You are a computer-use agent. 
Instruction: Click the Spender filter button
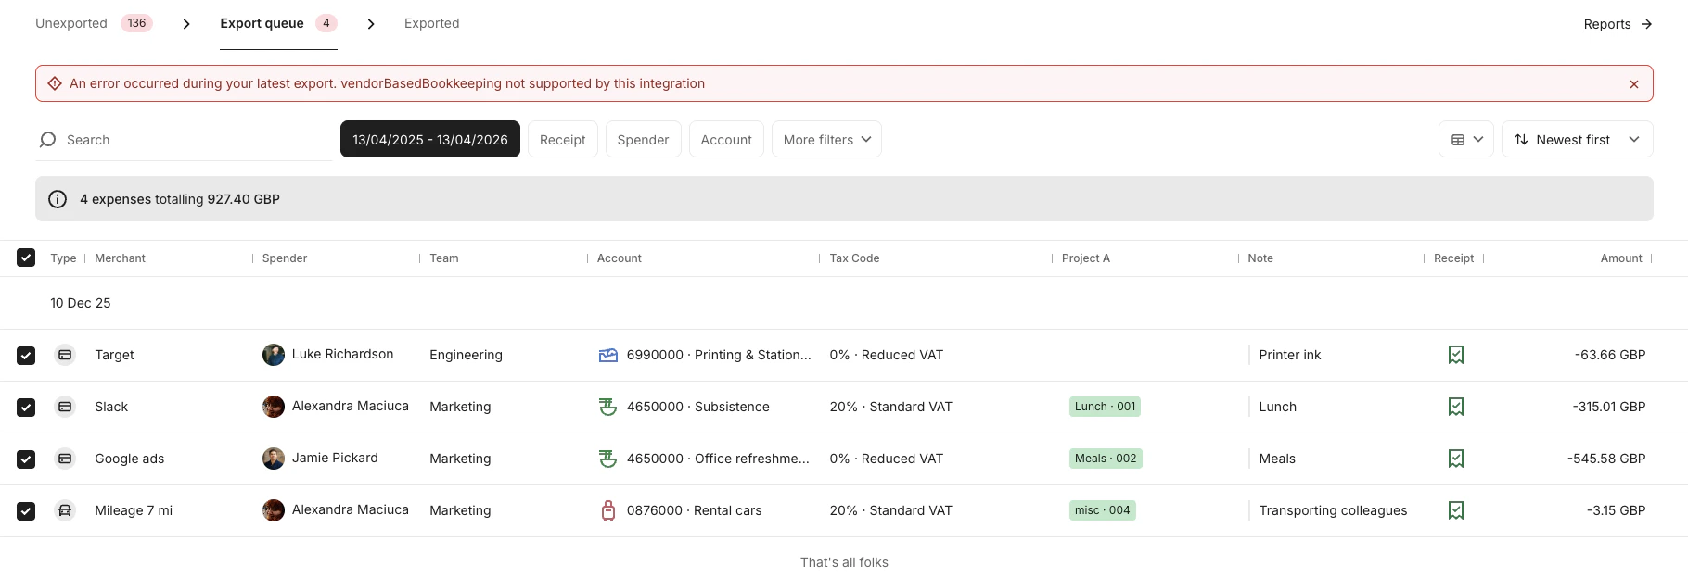643,140
